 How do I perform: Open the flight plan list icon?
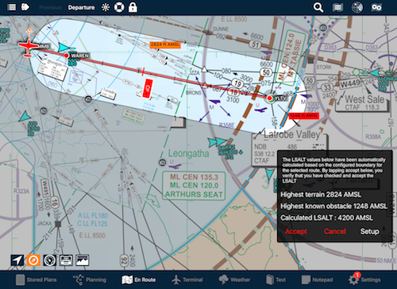click(11, 7)
